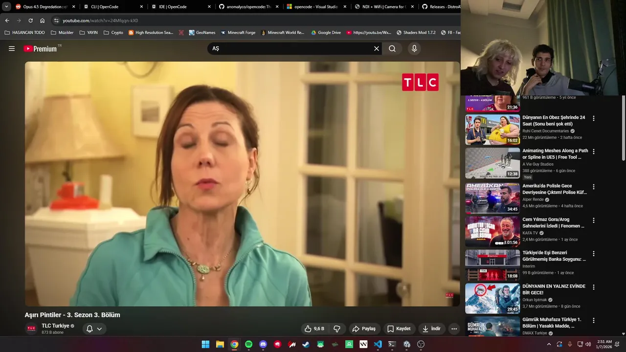Share the video with Paylaş

coord(364,329)
